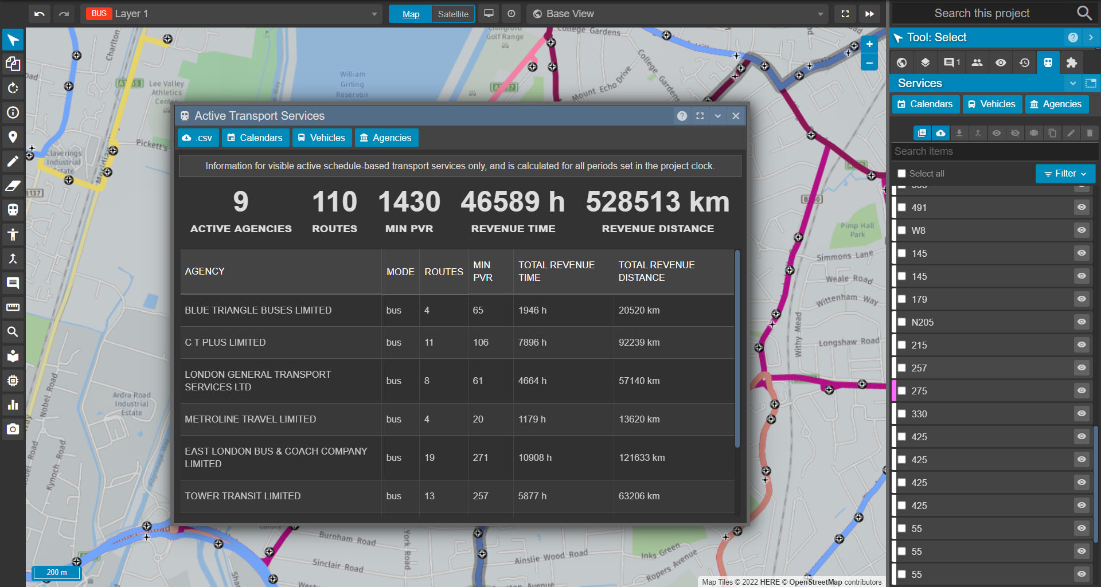This screenshot has height=587, width=1101.
Task: Open the Filter dropdown
Action: 1065,174
